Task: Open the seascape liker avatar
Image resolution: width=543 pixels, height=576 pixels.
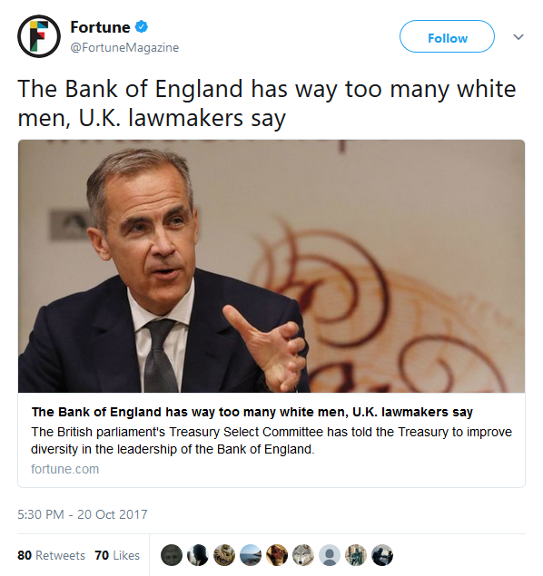Action: [x=251, y=555]
